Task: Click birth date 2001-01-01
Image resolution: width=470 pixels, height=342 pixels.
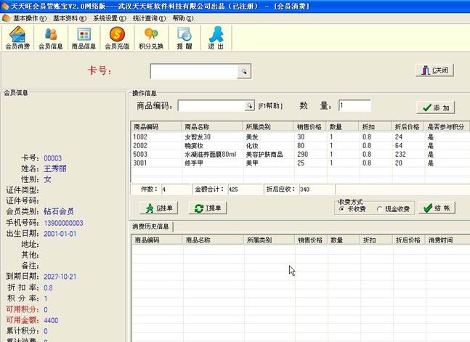Action: click(60, 234)
